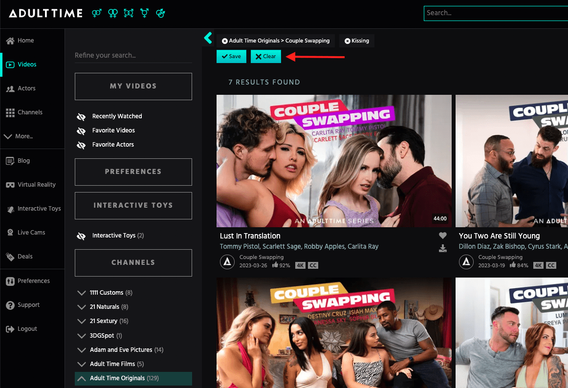This screenshot has width=568, height=388.
Task: Expand the Adult Time Films channel
Action: [x=82, y=364]
